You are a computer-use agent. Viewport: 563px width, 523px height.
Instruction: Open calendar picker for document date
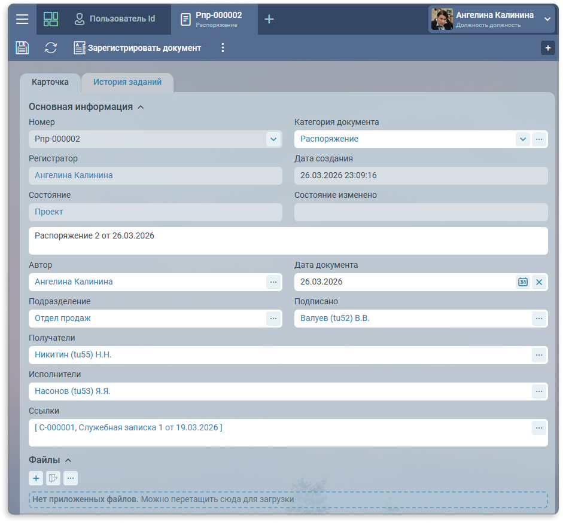click(523, 282)
